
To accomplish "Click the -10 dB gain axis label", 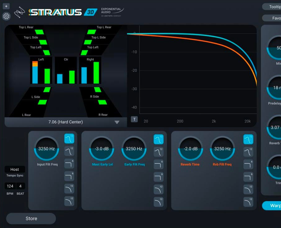I will [x=134, y=52].
